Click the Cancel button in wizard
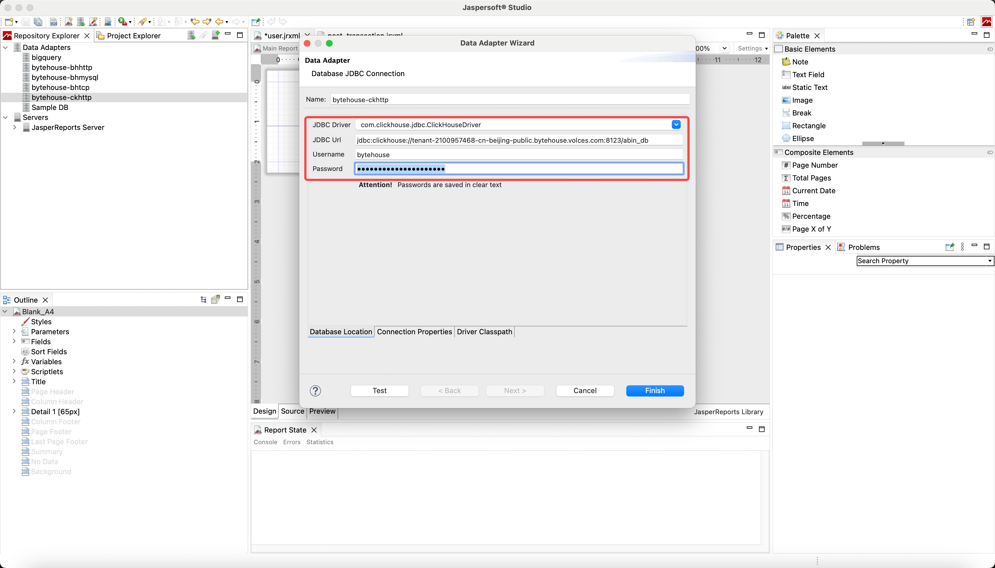 [585, 391]
